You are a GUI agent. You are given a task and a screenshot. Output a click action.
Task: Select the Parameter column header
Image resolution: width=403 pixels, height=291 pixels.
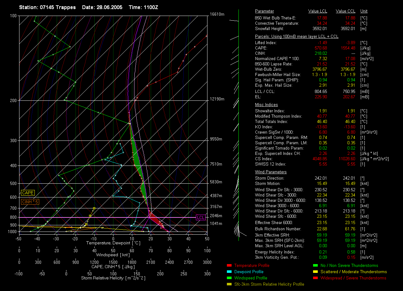(x=264, y=11)
